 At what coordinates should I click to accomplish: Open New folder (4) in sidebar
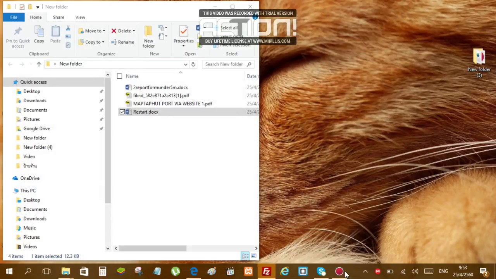[x=38, y=147]
